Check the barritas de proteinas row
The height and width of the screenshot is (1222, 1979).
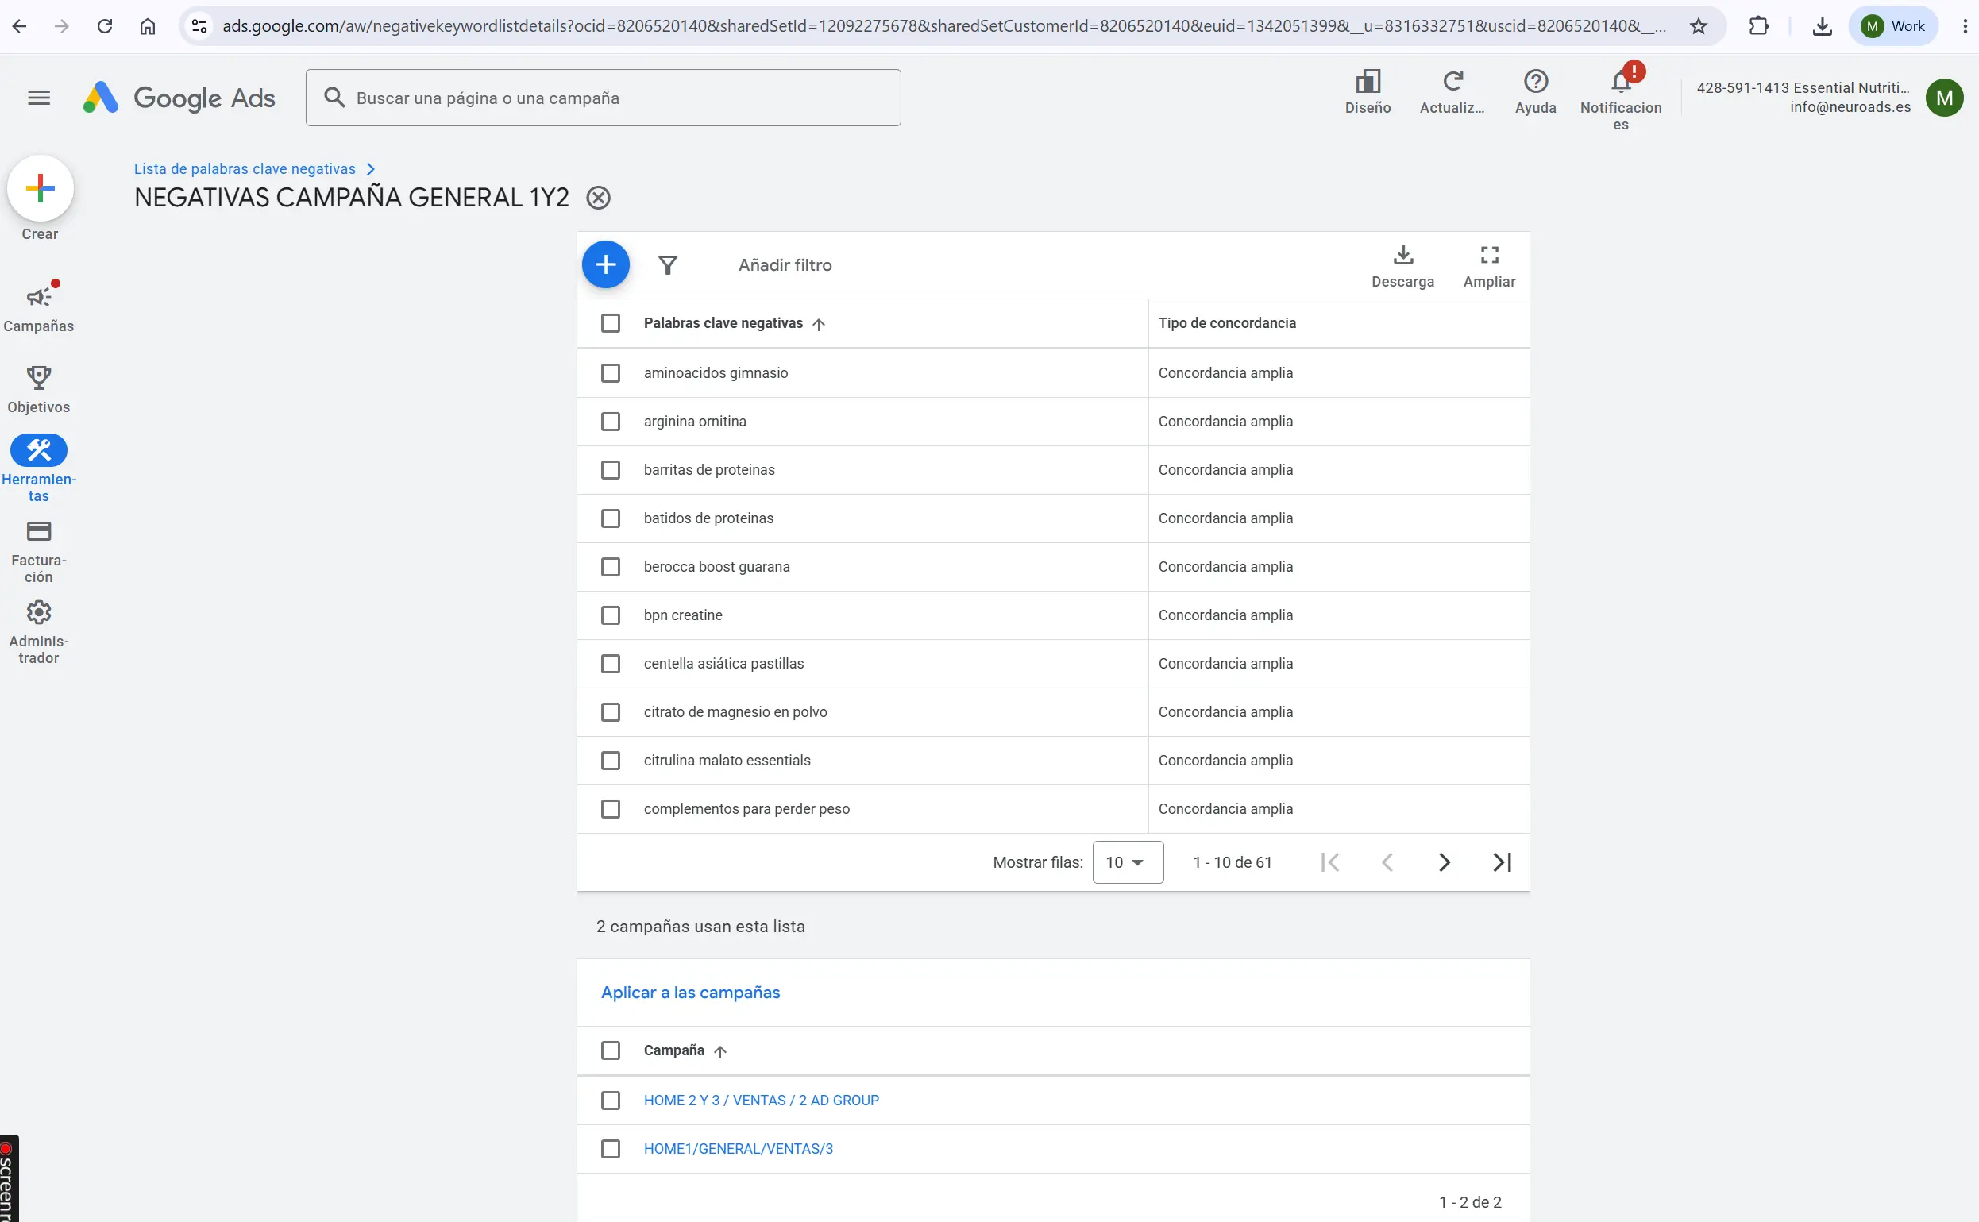tap(611, 470)
